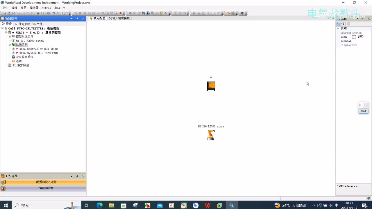Click the 中 input method indicator
The image size is (372, 209).
(x=337, y=205)
